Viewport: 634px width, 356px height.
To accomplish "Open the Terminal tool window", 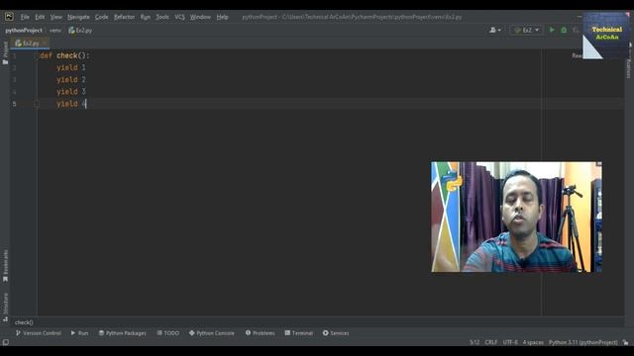I will tap(299, 333).
